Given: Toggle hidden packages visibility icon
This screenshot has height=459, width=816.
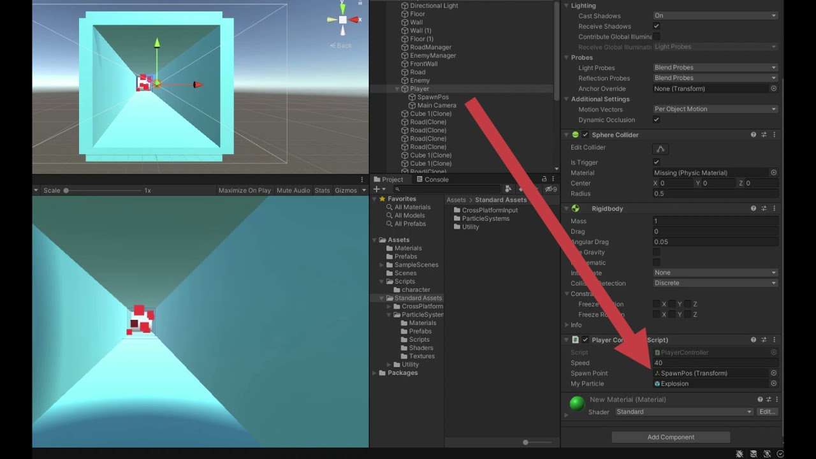Looking at the screenshot, I should (551, 189).
